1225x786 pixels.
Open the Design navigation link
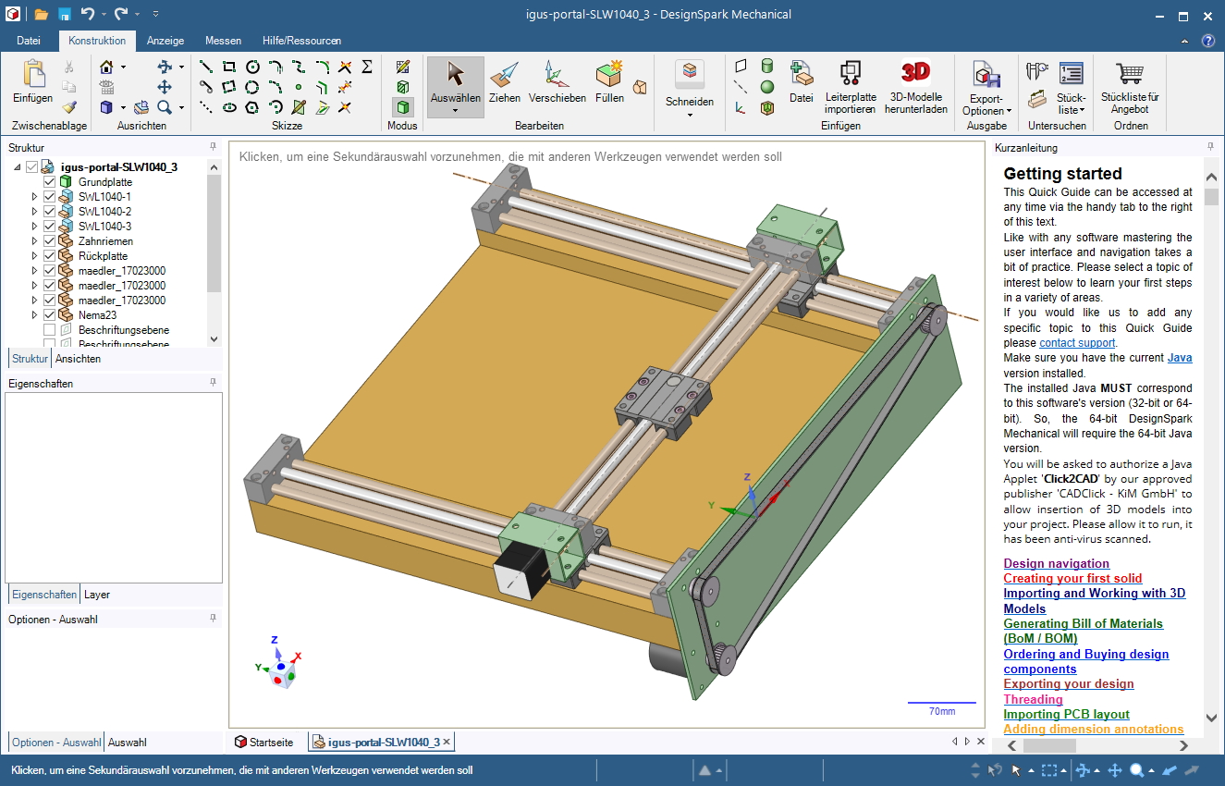point(1057,563)
